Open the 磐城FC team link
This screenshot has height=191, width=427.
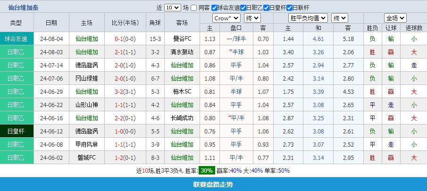click(87, 158)
